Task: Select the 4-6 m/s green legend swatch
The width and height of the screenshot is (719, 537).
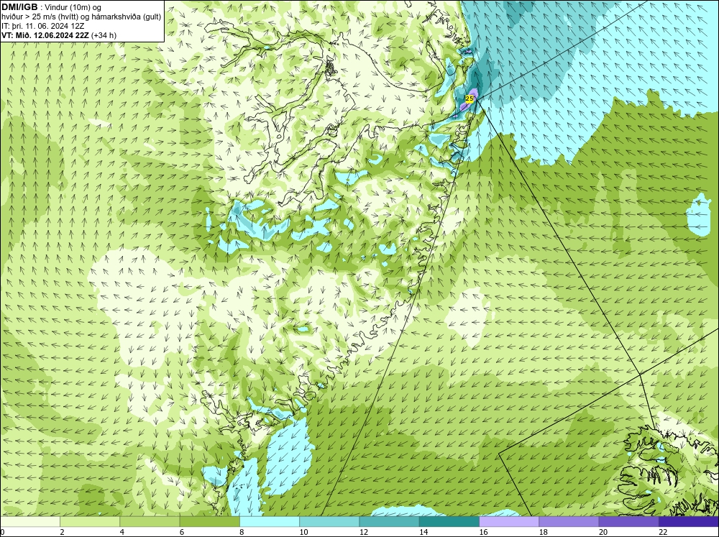Action: point(150,522)
